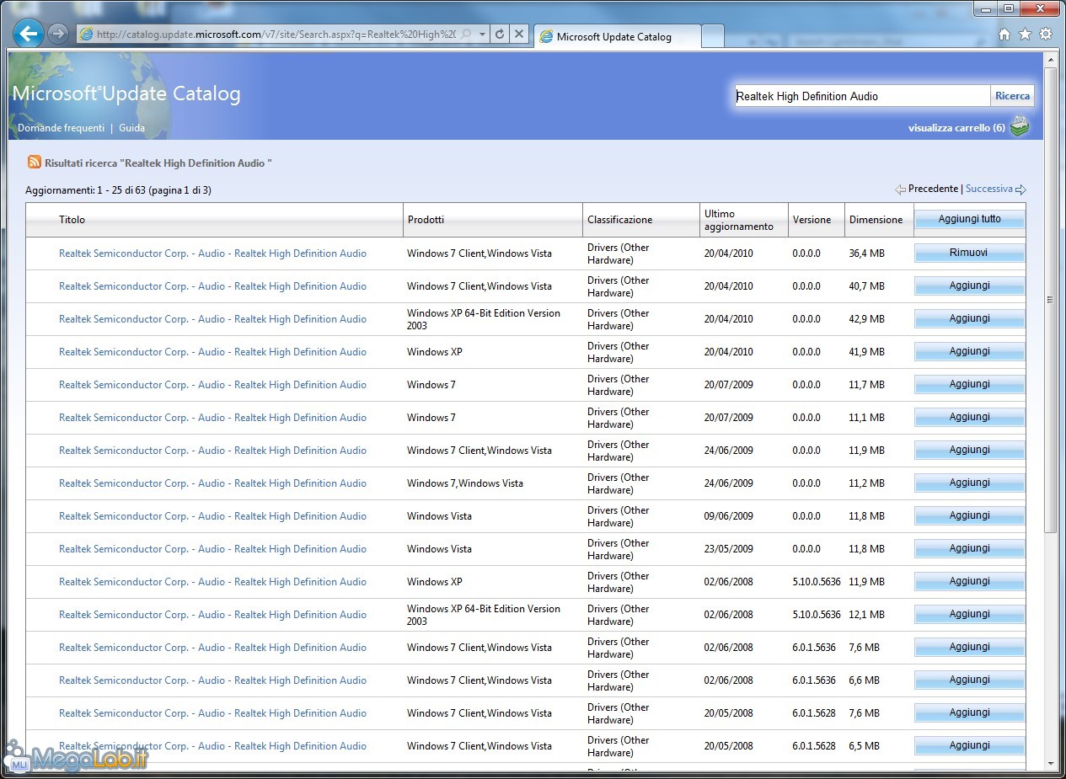Click the vertical scrollbar down arrow
This screenshot has height=779, width=1066.
pos(1050,763)
